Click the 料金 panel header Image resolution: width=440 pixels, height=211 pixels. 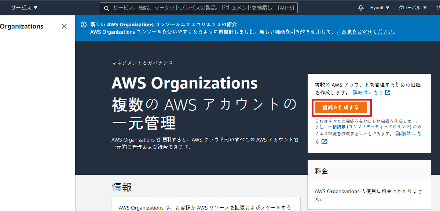322,171
